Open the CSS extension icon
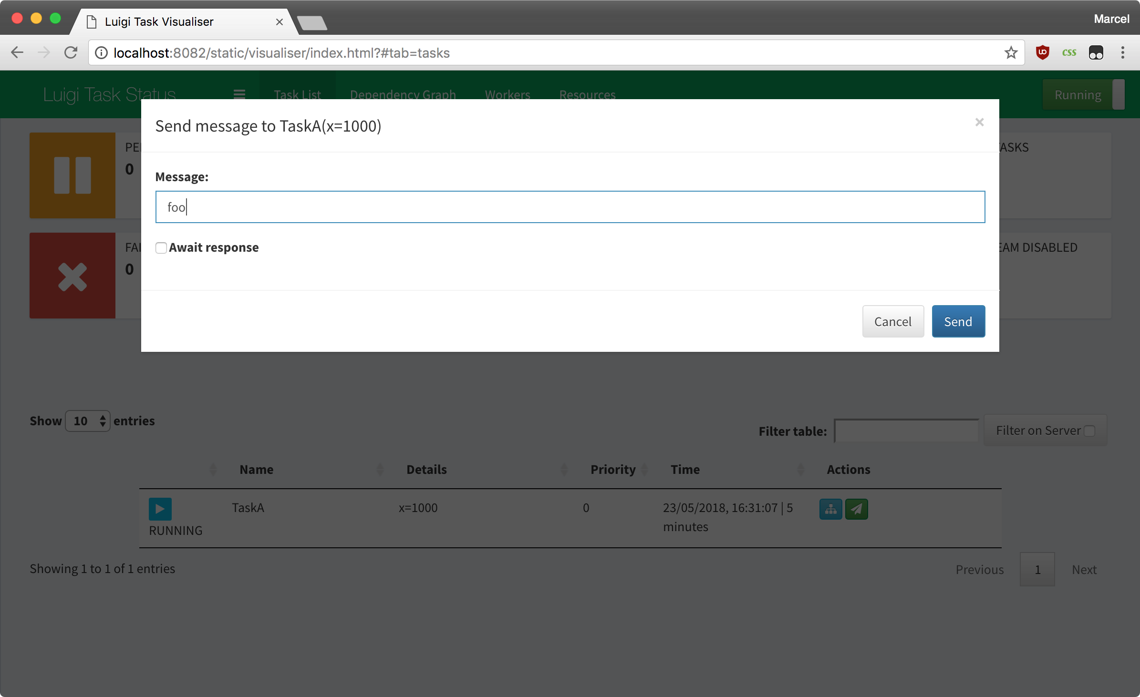Screen dimensions: 1140x697 [x=1069, y=52]
